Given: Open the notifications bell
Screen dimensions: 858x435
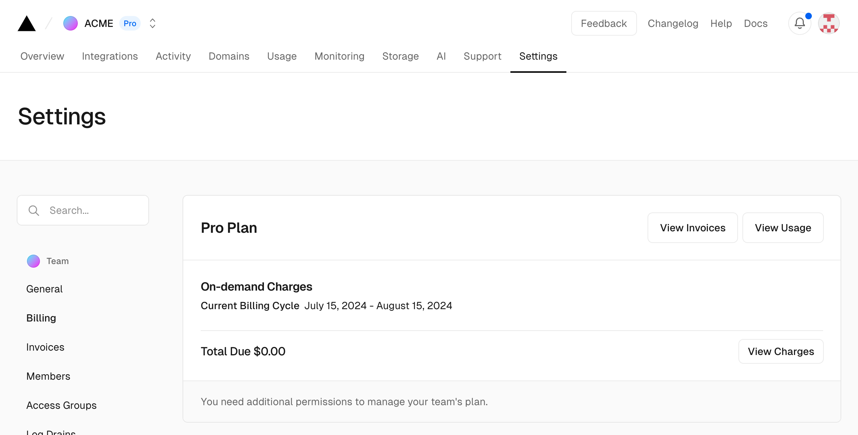Looking at the screenshot, I should tap(799, 24).
